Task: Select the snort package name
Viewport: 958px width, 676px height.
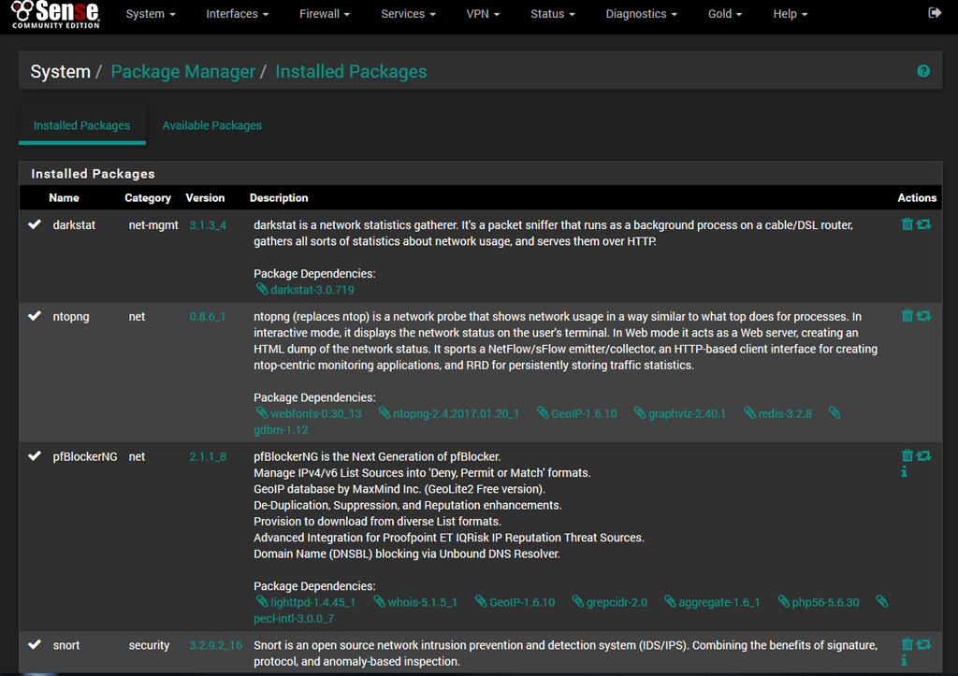Action: point(66,645)
